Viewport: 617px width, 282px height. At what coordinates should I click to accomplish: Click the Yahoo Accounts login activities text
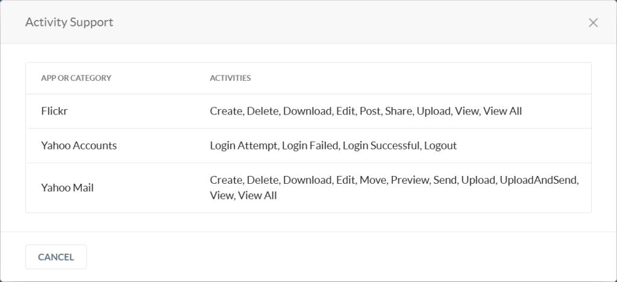(x=333, y=146)
